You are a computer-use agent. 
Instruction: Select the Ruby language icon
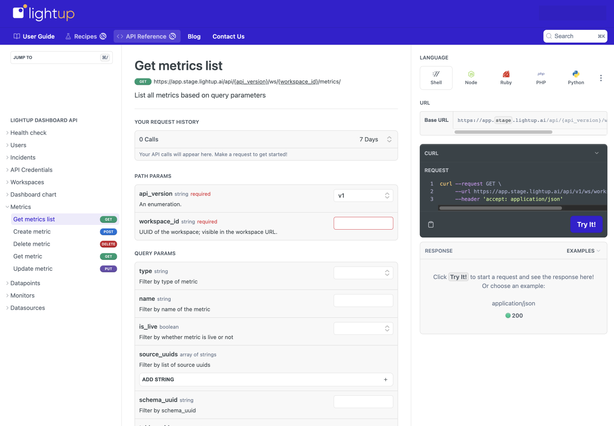point(506,74)
